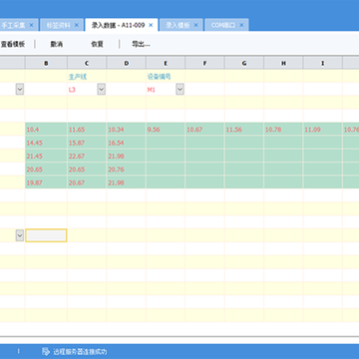Select the cell with value 10.78
Screen dimensions: 359x359
tap(283, 130)
